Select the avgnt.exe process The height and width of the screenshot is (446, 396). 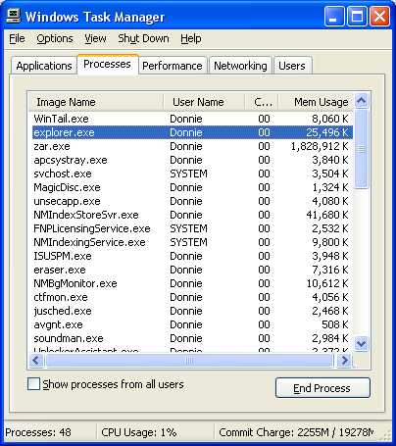pos(192,324)
